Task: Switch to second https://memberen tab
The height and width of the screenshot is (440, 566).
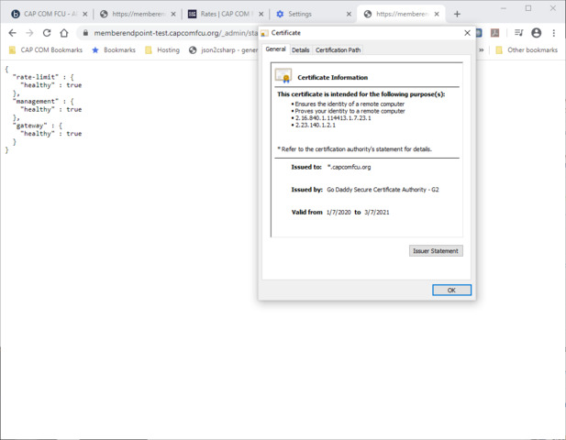Action: pyautogui.click(x=402, y=14)
